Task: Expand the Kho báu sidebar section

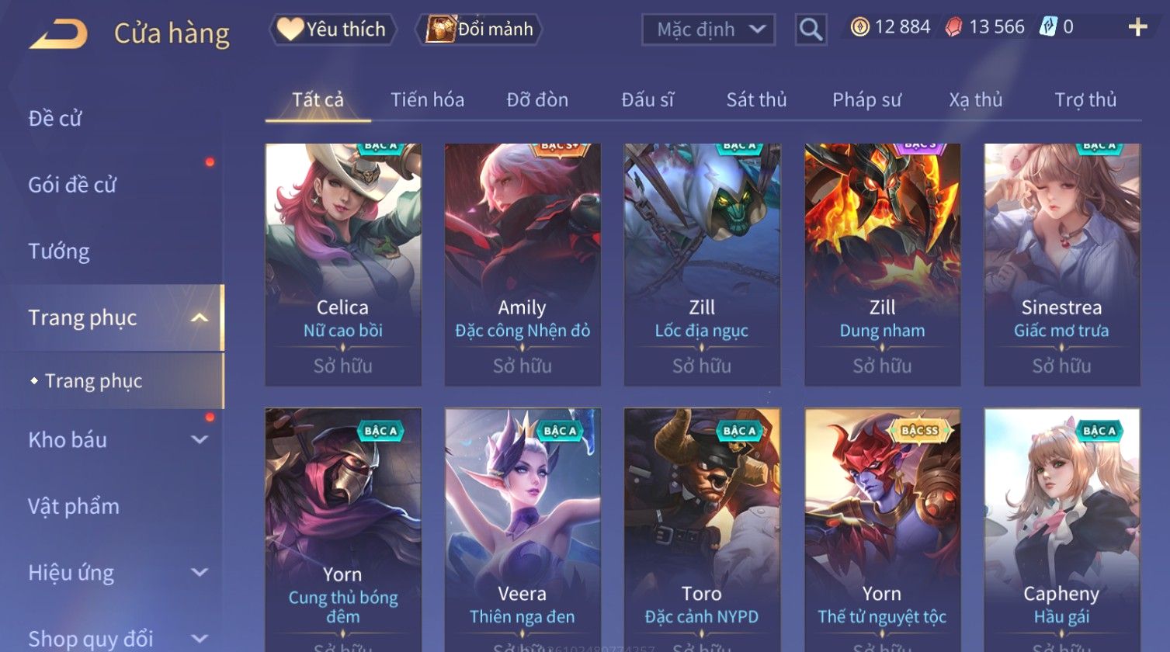Action: (x=200, y=440)
